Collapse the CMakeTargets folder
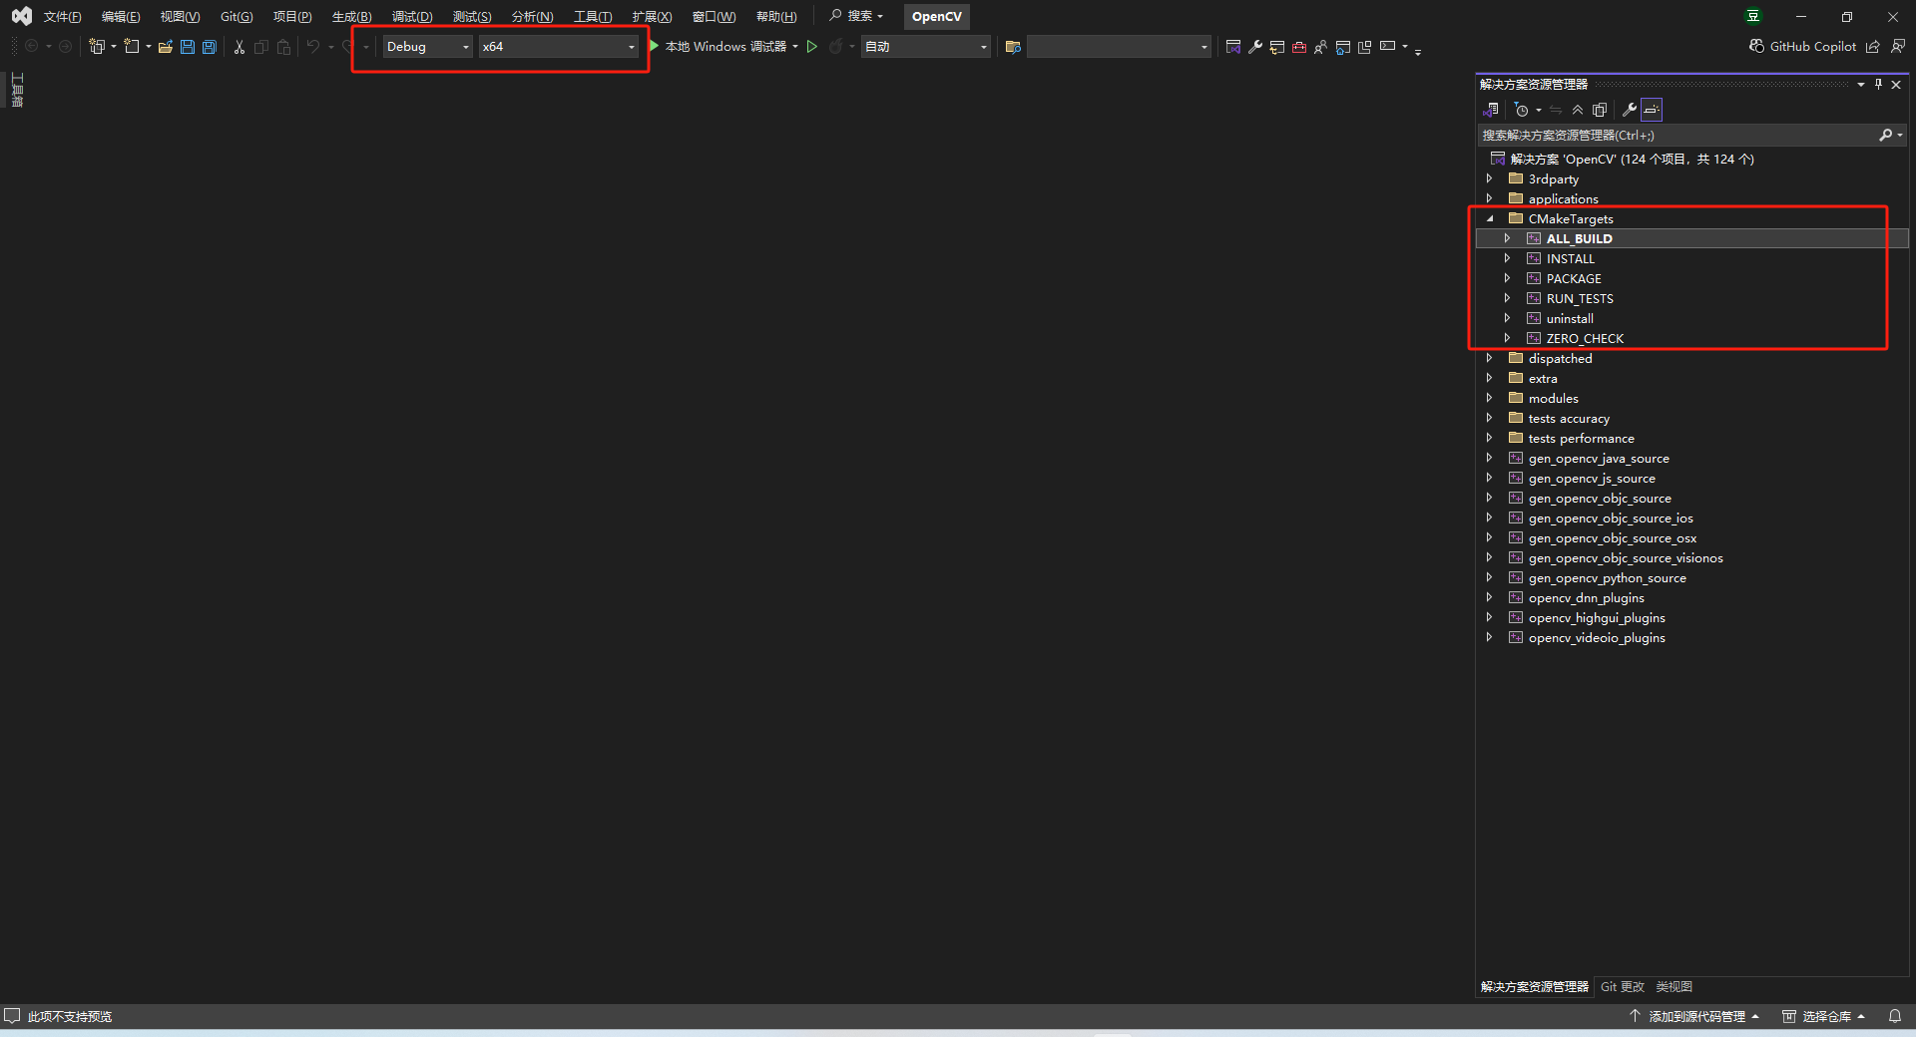The height and width of the screenshot is (1037, 1916). [x=1491, y=218]
